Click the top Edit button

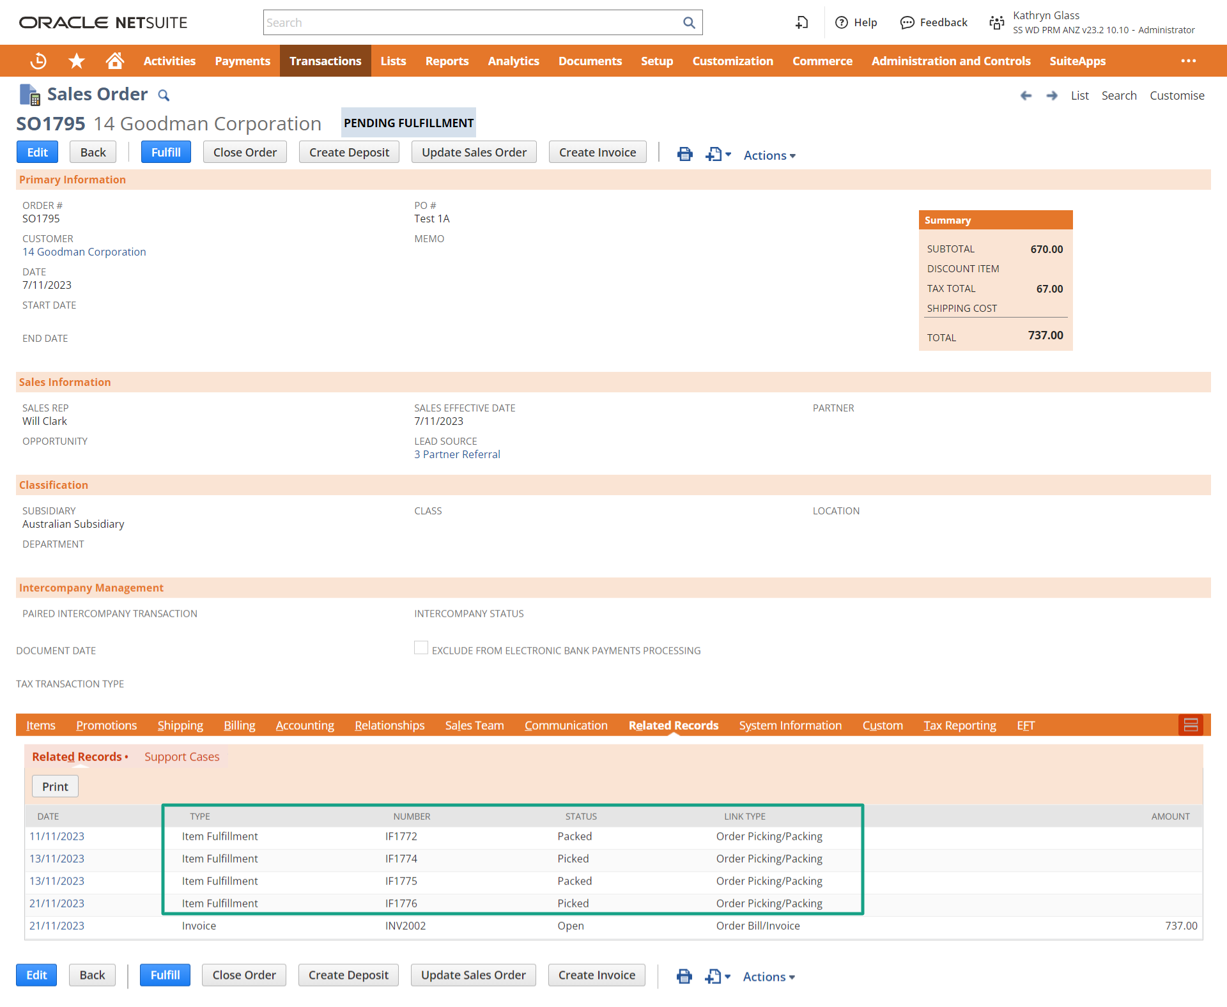coord(37,152)
